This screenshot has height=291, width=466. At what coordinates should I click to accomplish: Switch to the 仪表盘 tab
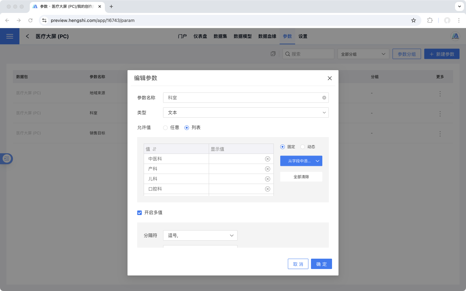pos(200,36)
